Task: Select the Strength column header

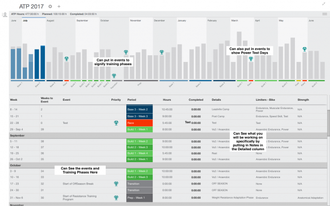Action: (x=303, y=100)
